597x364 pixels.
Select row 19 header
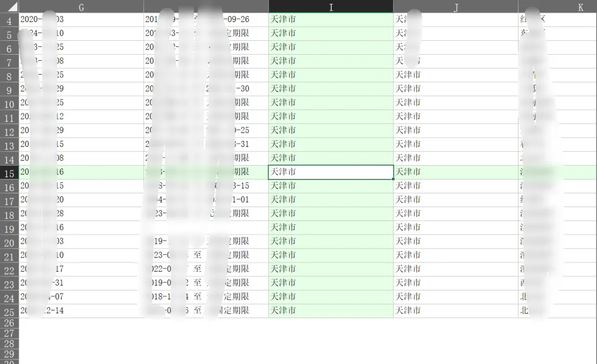(9, 228)
